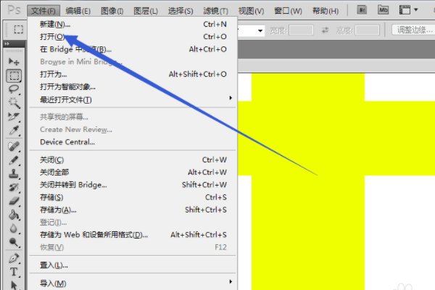
Task: Select the Move tool
Action: click(x=14, y=62)
